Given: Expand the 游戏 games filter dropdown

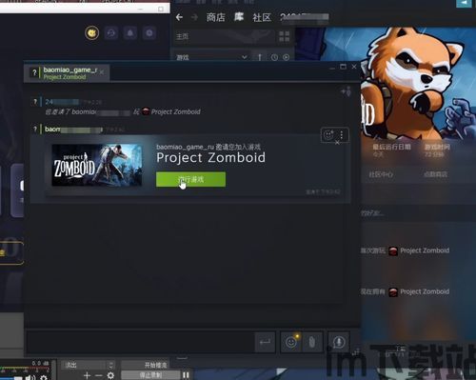Looking at the screenshot, I should click(212, 57).
